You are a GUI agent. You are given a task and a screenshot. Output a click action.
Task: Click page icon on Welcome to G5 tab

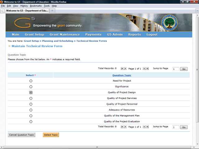(4, 11)
